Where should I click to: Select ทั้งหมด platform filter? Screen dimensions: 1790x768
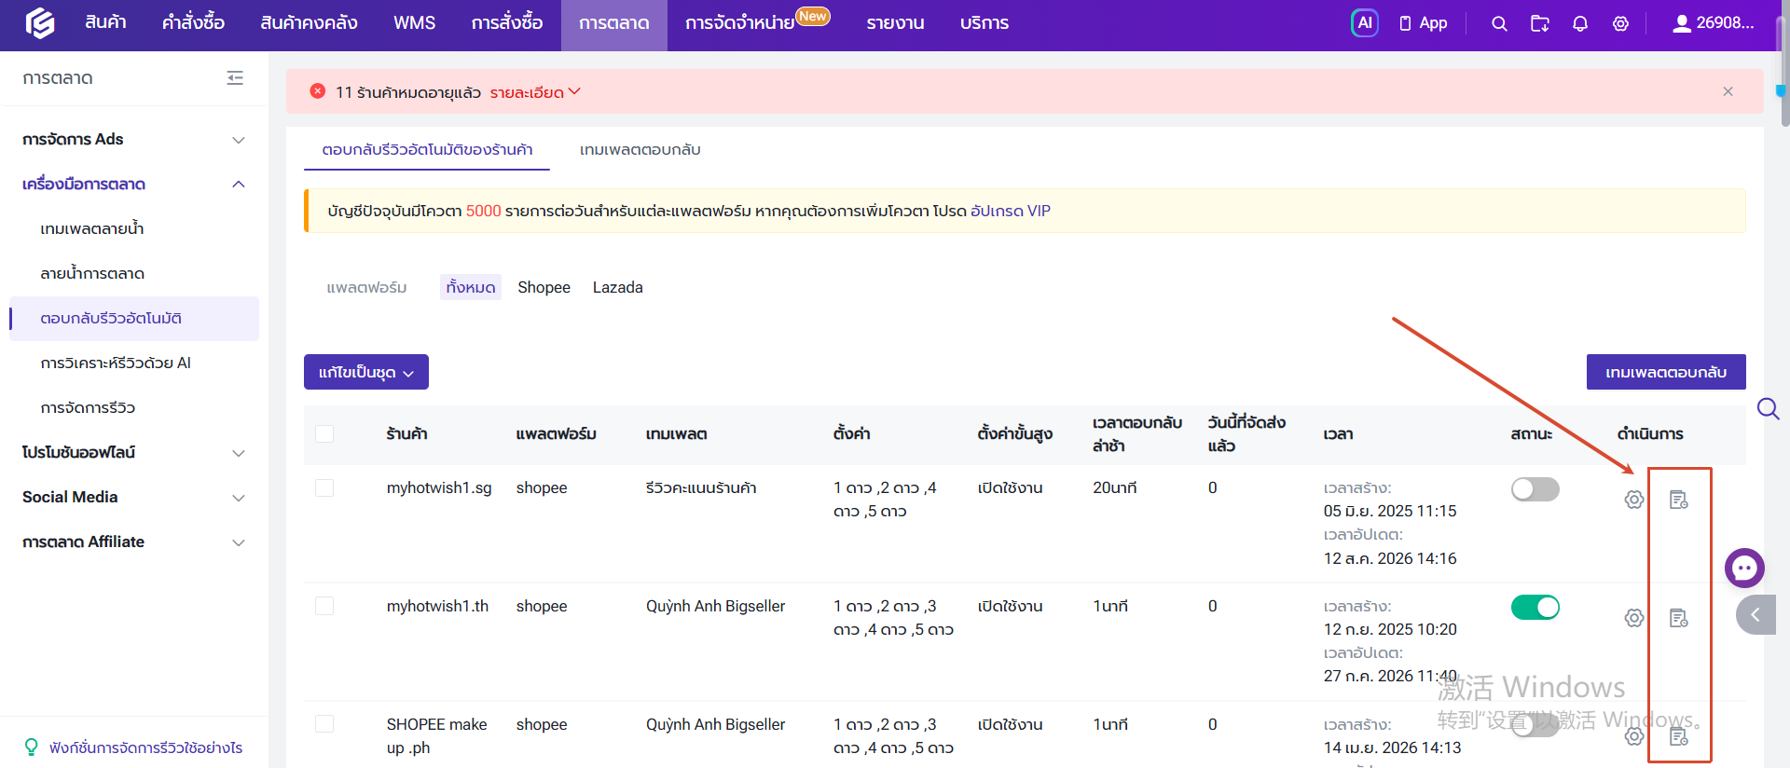pyautogui.click(x=471, y=287)
